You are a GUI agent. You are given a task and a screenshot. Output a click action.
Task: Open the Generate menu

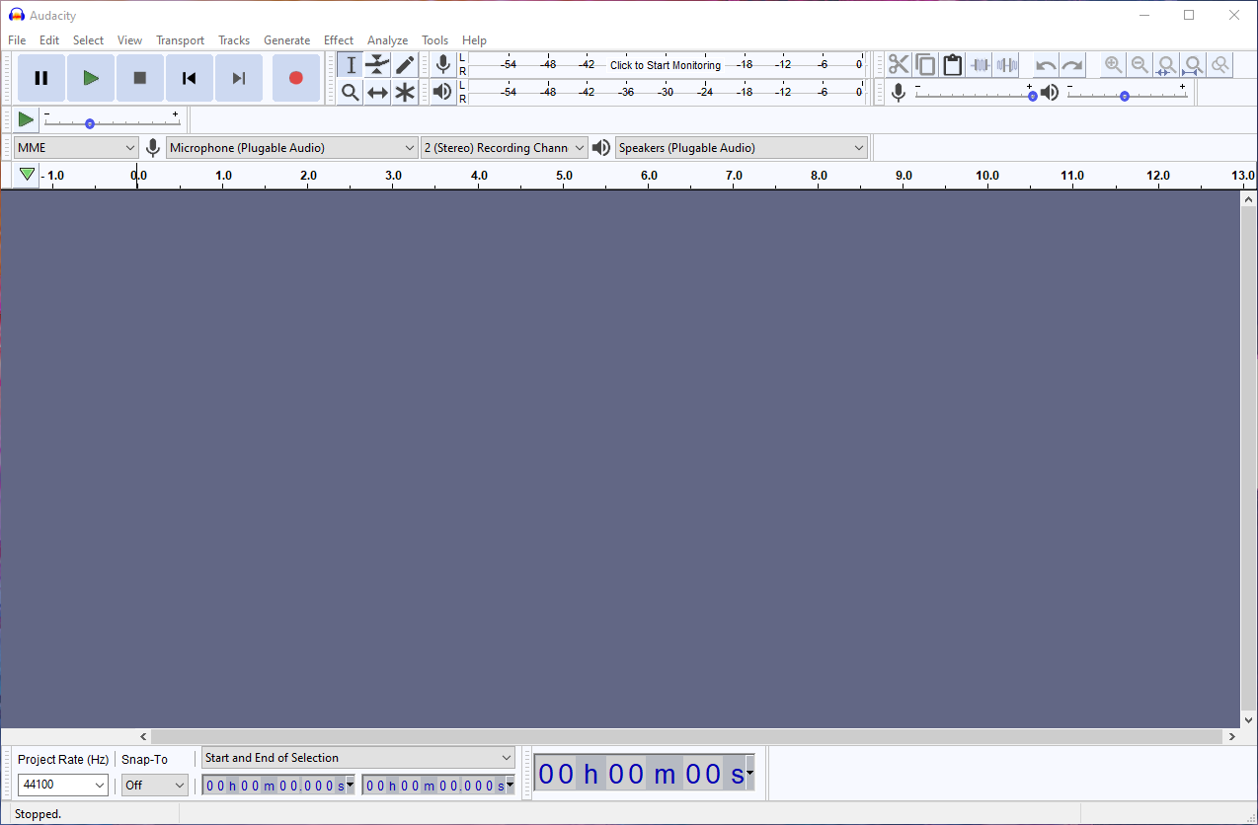click(x=286, y=40)
